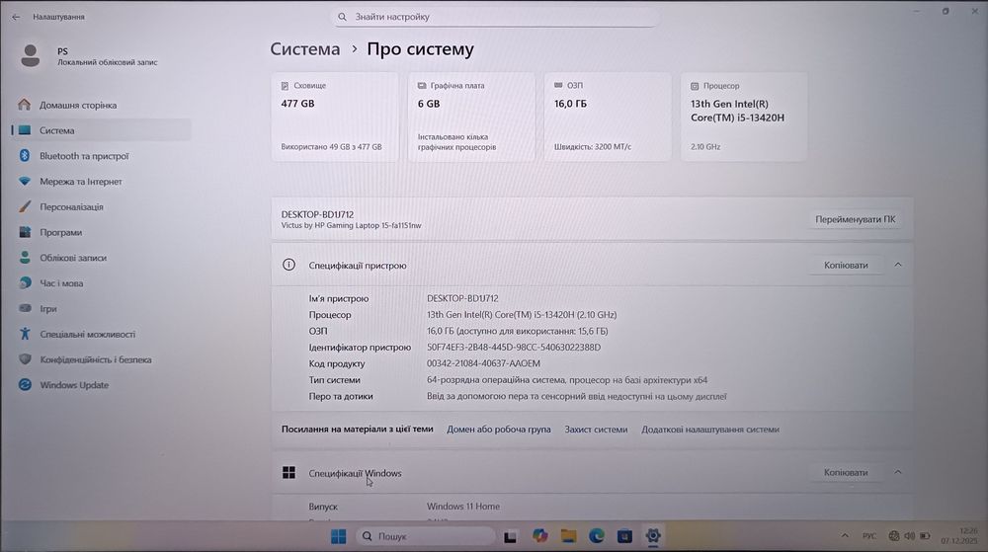Click the Система breadcrumb link
The height and width of the screenshot is (552, 988).
[x=305, y=49]
